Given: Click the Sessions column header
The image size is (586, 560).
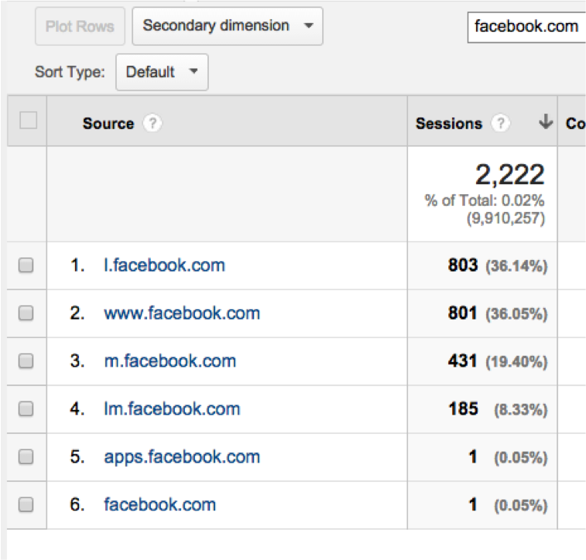Looking at the screenshot, I should pos(449,124).
